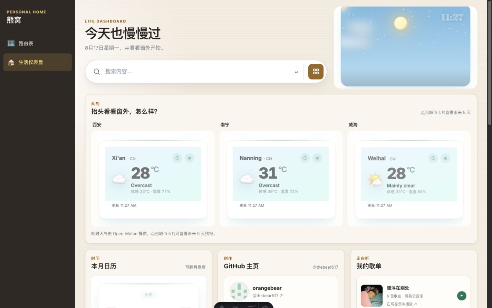This screenshot has height=308, width=492.
Task: Click the sky window clock widget
Action: [405, 47]
